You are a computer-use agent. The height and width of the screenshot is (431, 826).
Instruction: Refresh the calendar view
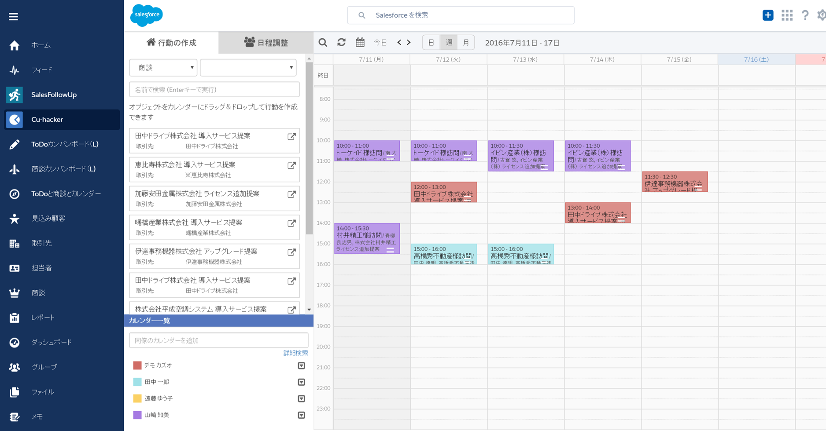(x=341, y=43)
